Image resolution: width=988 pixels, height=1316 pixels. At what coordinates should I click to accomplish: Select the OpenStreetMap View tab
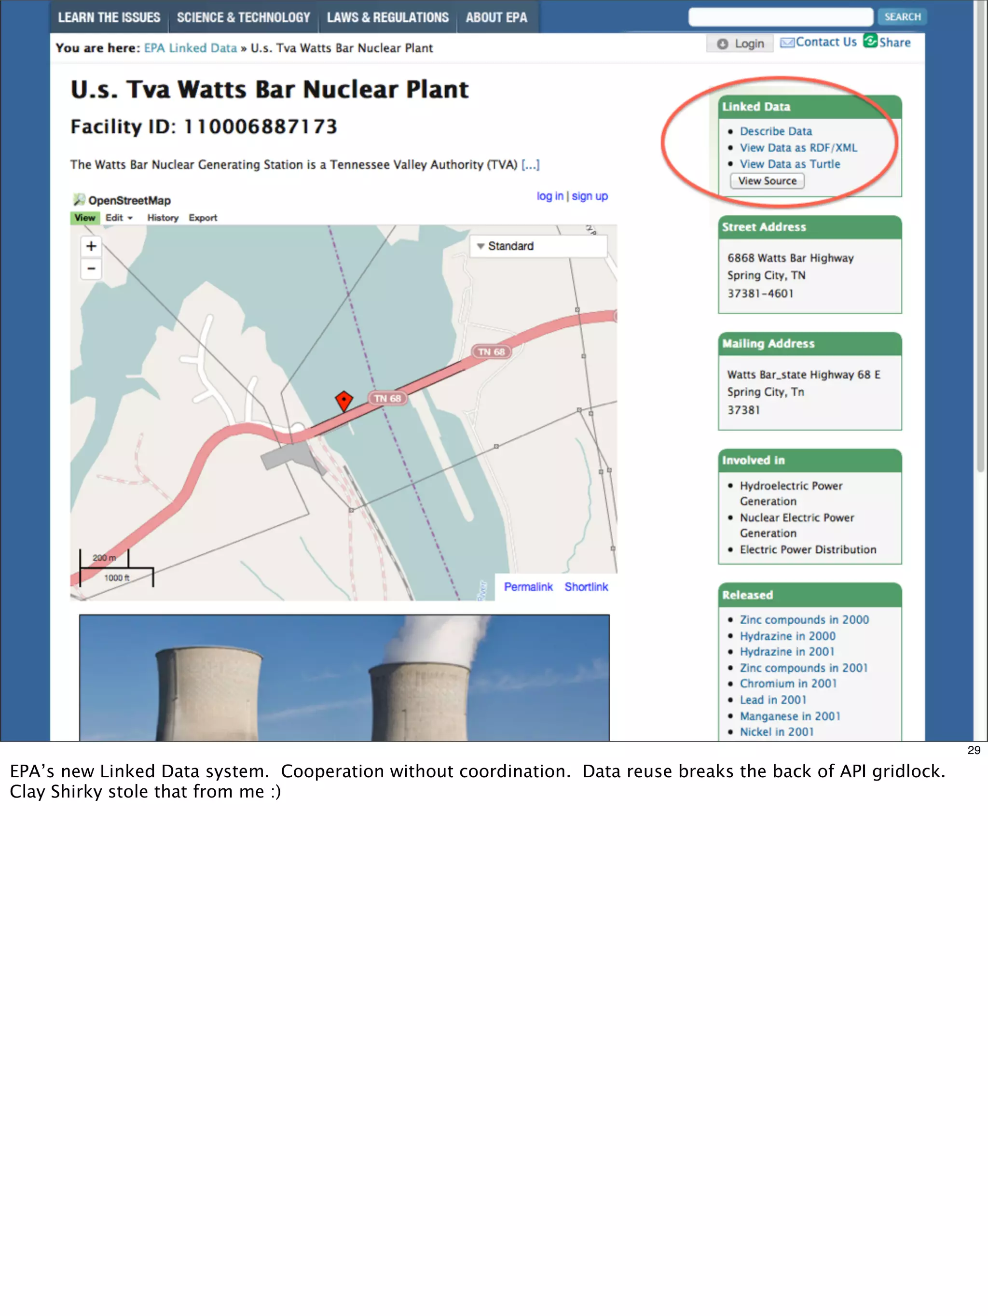click(85, 218)
